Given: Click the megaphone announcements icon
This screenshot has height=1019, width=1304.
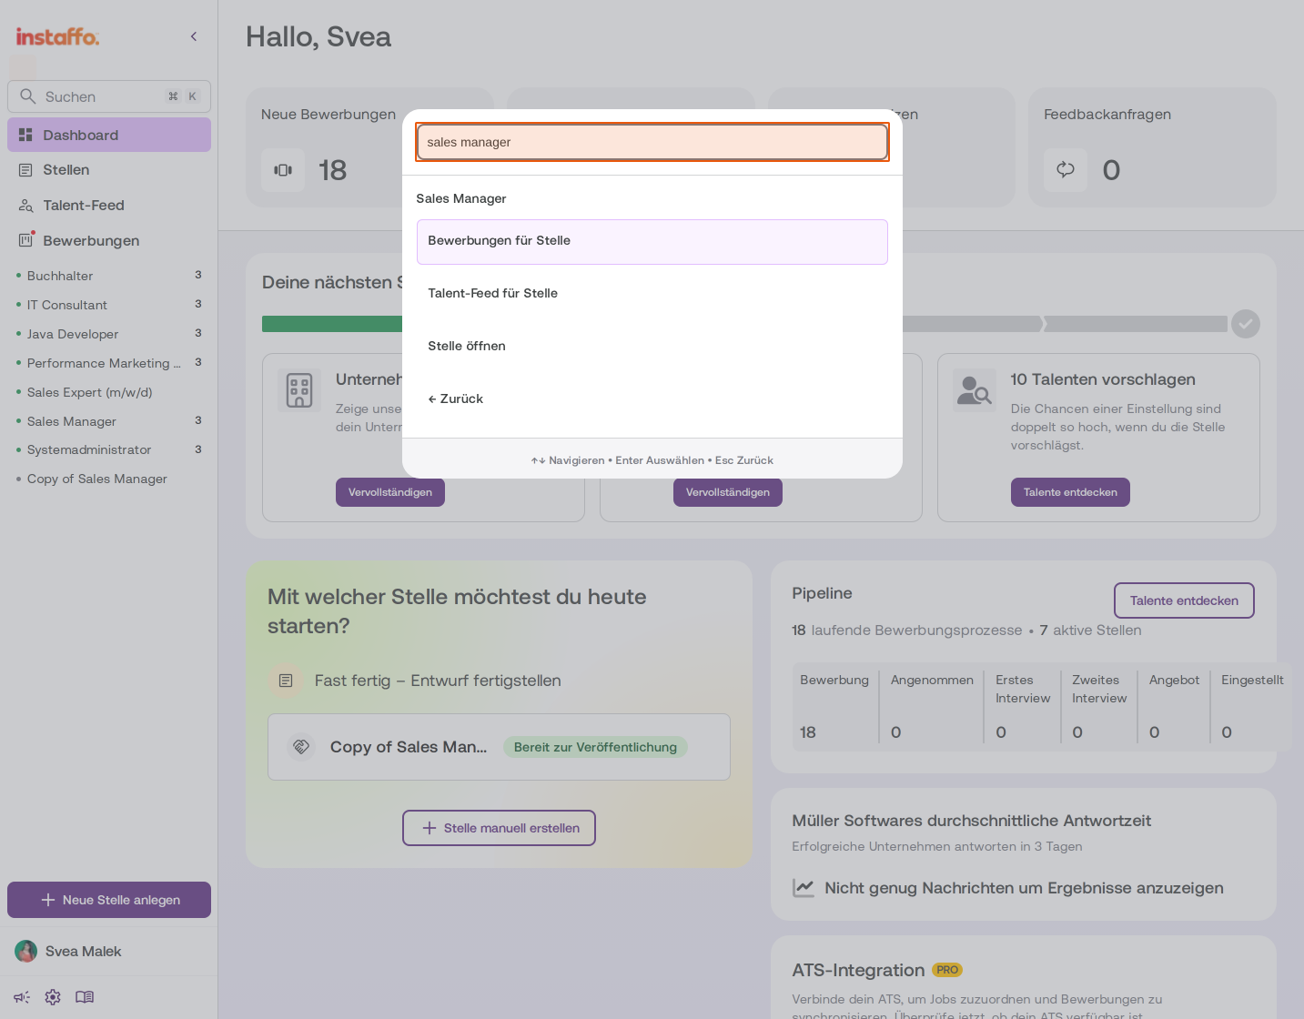Looking at the screenshot, I should click(x=22, y=997).
